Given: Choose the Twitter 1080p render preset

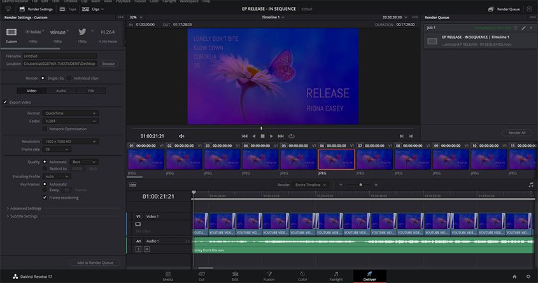Looking at the screenshot, I should click(x=81, y=32).
